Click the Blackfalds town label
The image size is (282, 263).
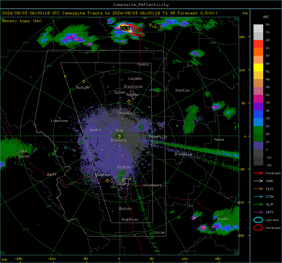point(133,87)
